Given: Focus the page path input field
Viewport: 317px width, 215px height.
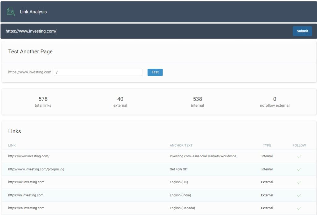Looking at the screenshot, I should [x=98, y=72].
